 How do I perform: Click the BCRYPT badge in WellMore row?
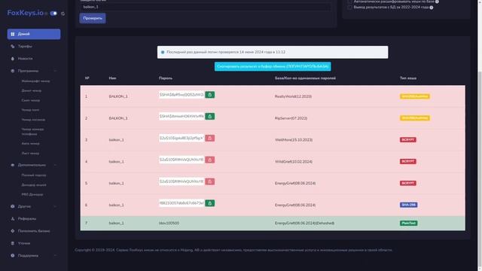[408, 140]
